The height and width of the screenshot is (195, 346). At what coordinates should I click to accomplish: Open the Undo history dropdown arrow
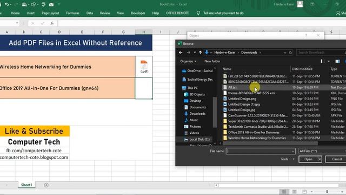tap(11, 4)
